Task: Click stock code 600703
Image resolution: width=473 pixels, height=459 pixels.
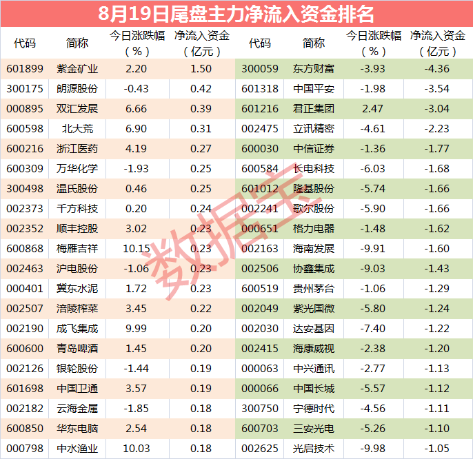Action: coord(260,429)
